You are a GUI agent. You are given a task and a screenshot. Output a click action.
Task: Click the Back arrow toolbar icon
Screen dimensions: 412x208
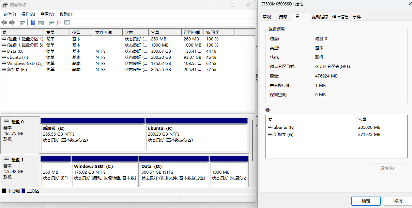pos(4,22)
